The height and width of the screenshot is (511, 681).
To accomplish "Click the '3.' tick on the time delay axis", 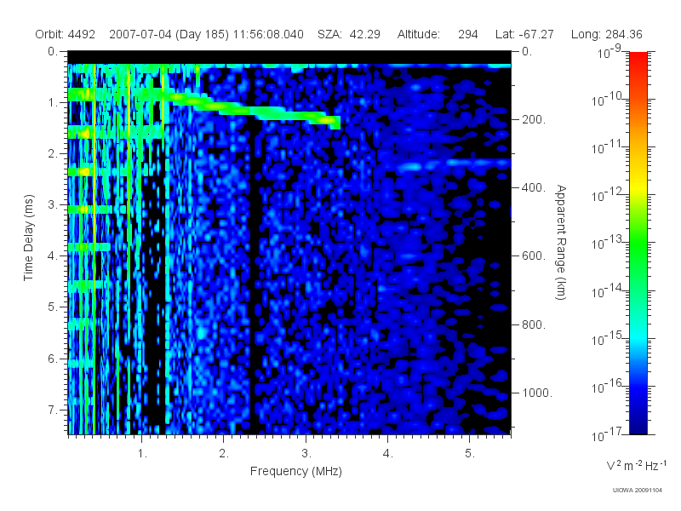I will pos(53,205).
